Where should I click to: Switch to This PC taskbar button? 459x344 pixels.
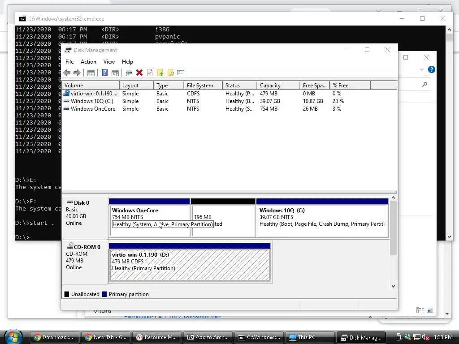coord(310,337)
